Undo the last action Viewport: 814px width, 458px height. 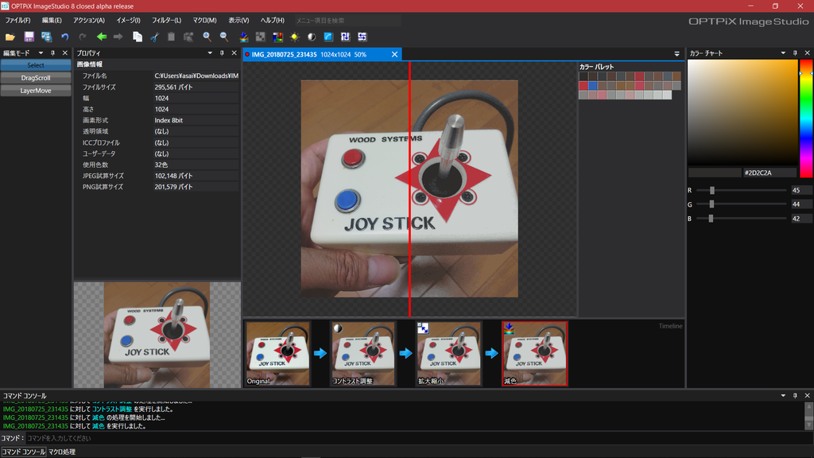tap(65, 37)
